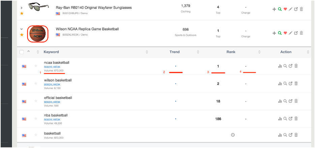The height and width of the screenshot is (148, 315).
Task: Delete wilson basketball keyword with trash icon
Action: tap(296, 84)
